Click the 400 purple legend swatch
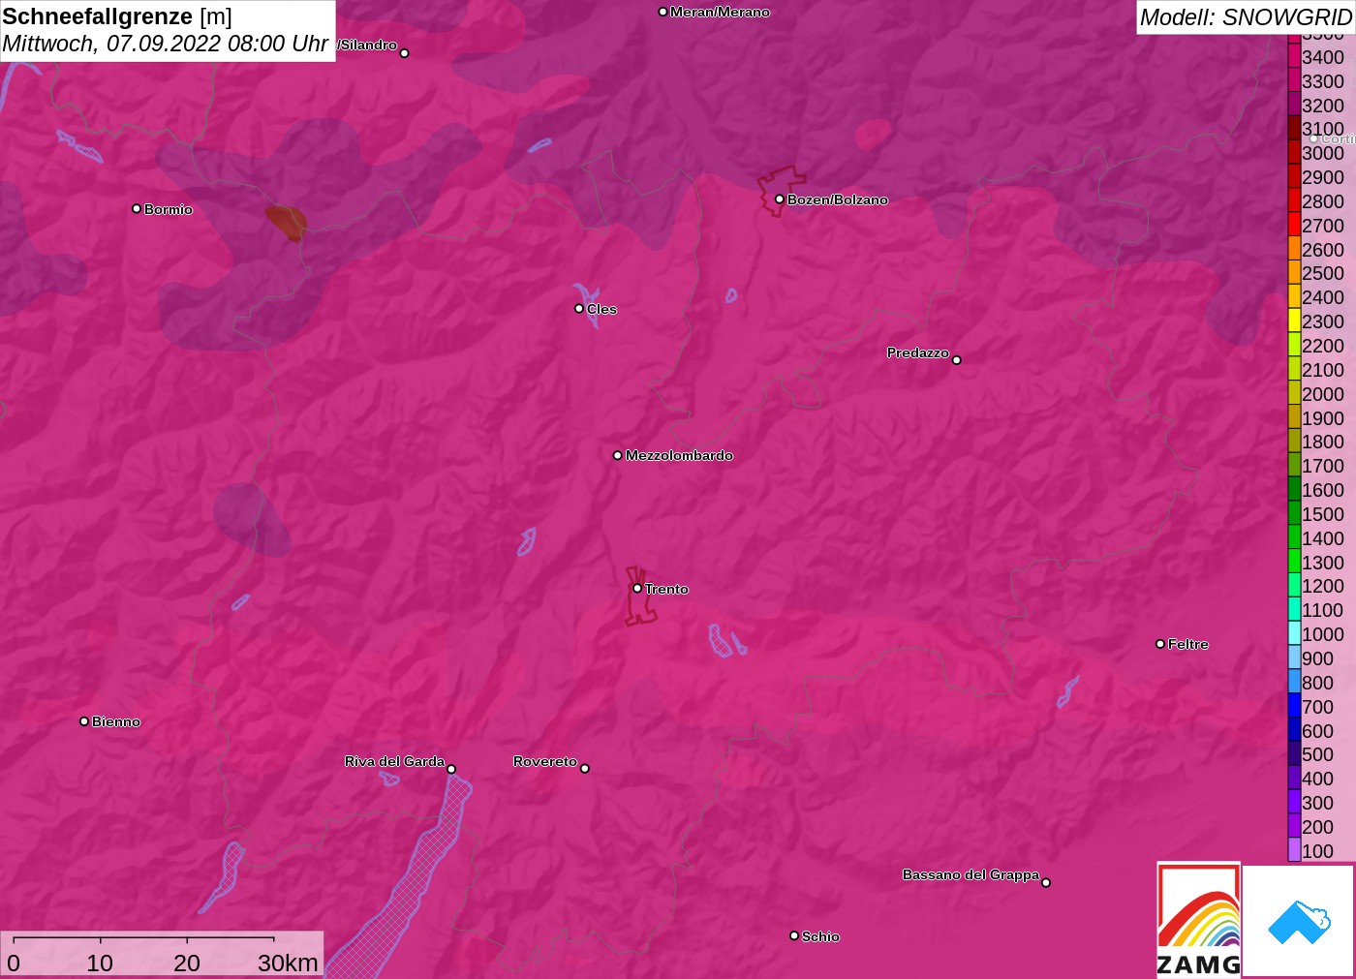 (1294, 778)
